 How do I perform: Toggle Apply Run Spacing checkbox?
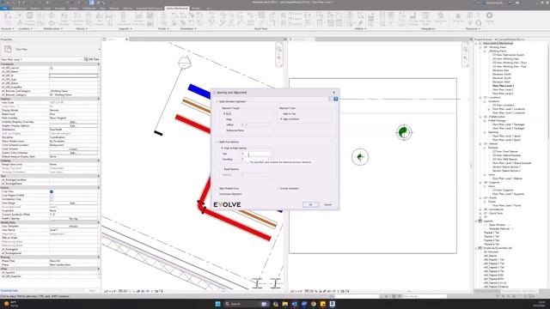pos(217,142)
